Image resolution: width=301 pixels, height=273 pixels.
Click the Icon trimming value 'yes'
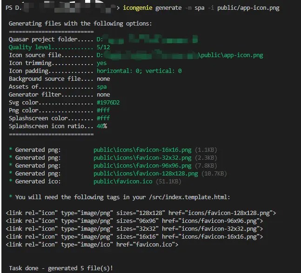101,63
